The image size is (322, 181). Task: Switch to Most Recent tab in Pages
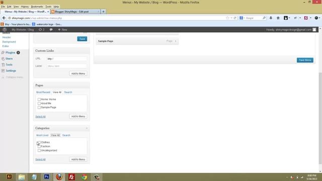pos(43,92)
